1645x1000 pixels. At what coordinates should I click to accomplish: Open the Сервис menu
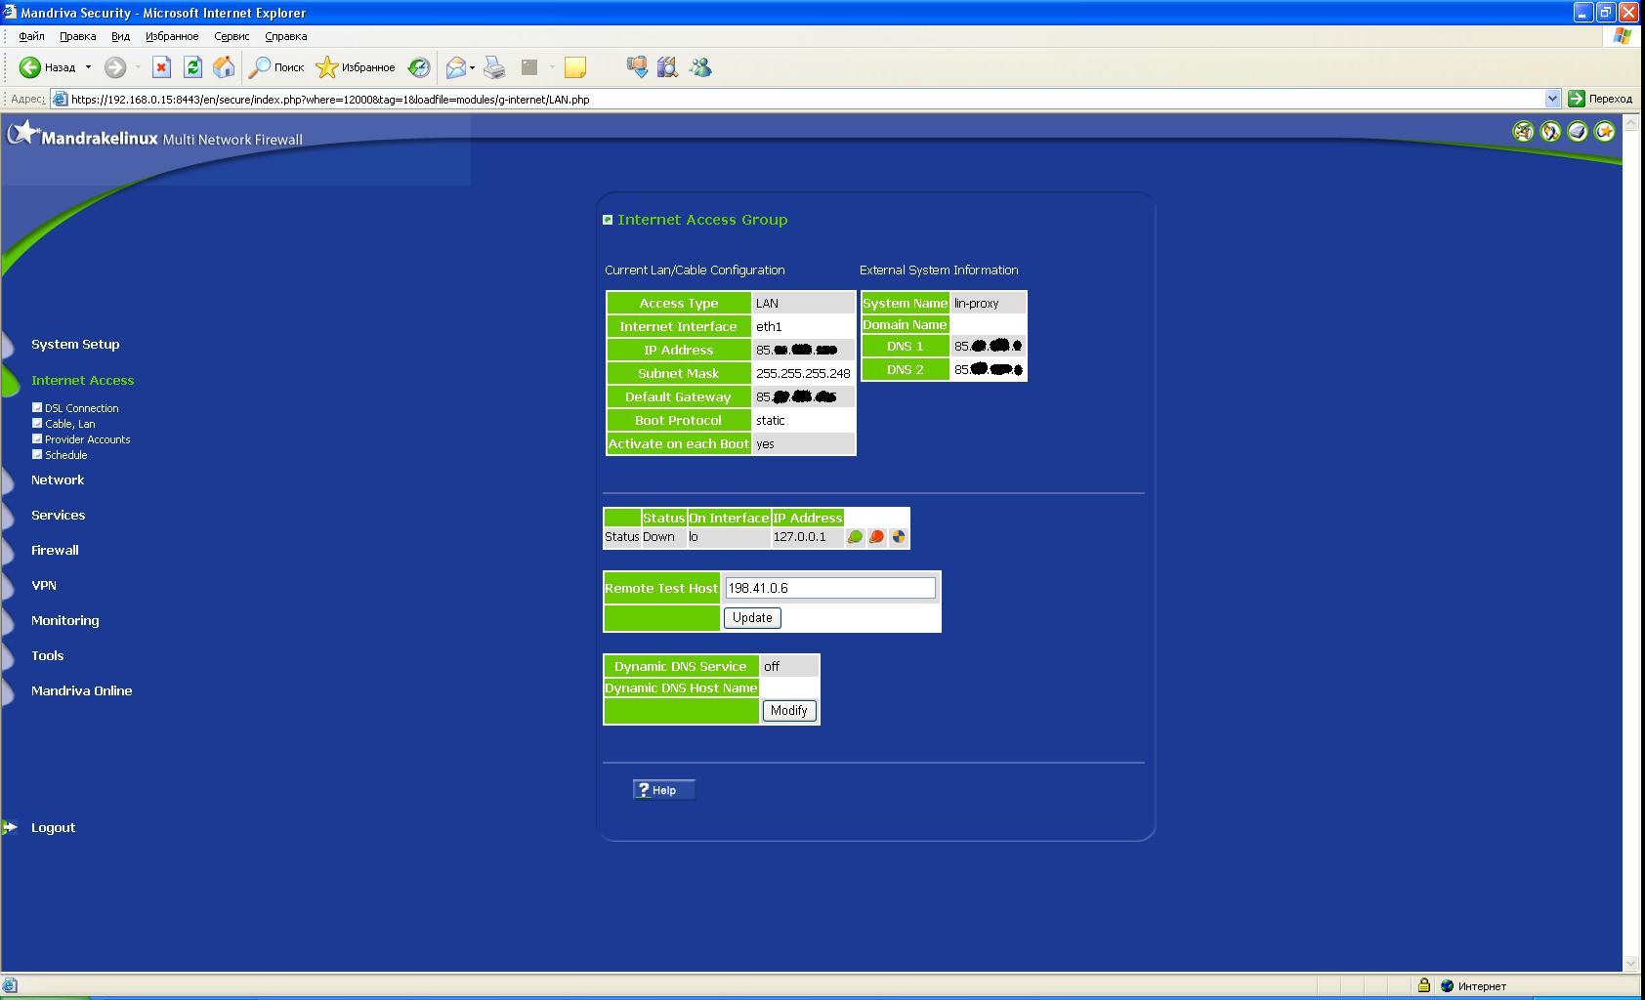click(x=232, y=36)
